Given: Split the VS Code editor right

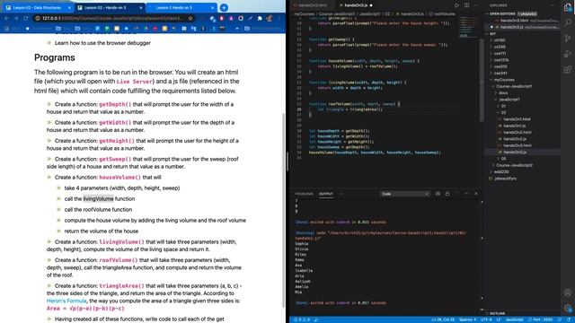Looking at the screenshot, I should coord(466,5).
